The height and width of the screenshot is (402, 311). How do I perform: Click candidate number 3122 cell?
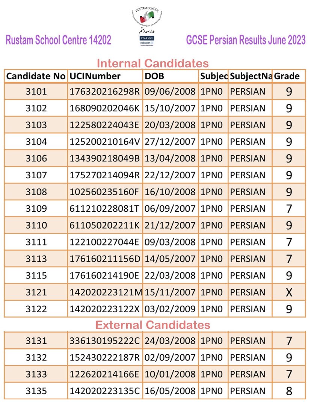[36, 309]
